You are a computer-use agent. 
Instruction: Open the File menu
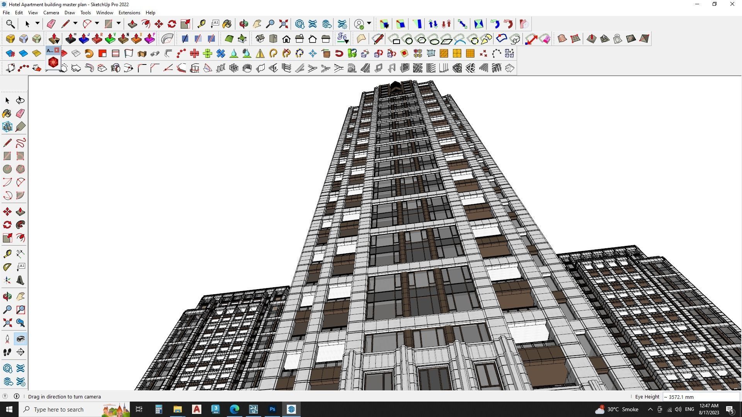click(x=6, y=13)
